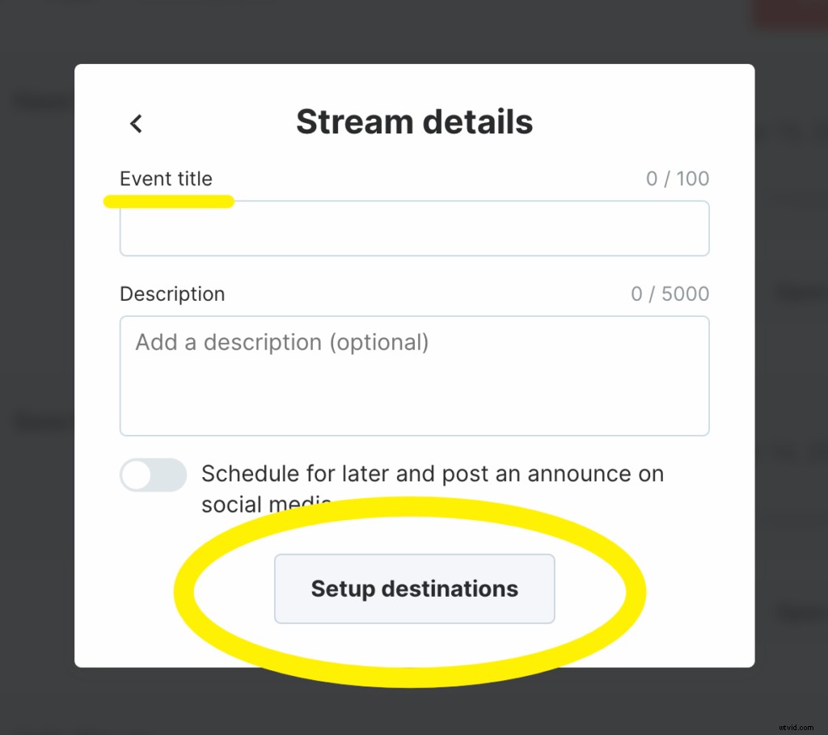Click the Event title label
This screenshot has width=828, height=735.
[x=166, y=179]
